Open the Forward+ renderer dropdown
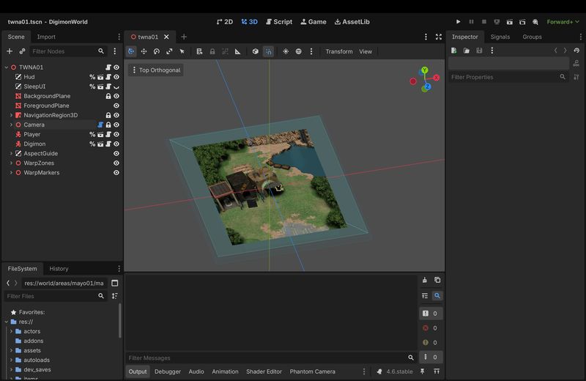 pyautogui.click(x=563, y=22)
